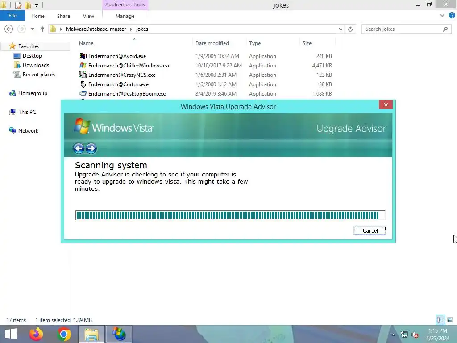The width and height of the screenshot is (457, 343).
Task: Click the New folder quick access icon
Action: 28,5
